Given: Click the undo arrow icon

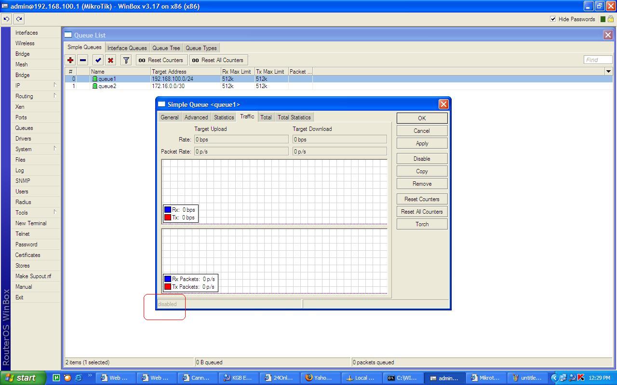Looking at the screenshot, I should pyautogui.click(x=6, y=19).
